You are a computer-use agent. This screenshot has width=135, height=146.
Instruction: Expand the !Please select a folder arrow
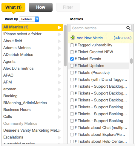coord(60,34)
